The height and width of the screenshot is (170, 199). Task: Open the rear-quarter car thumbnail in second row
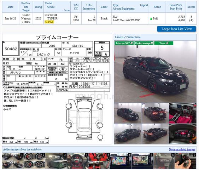point(155,134)
